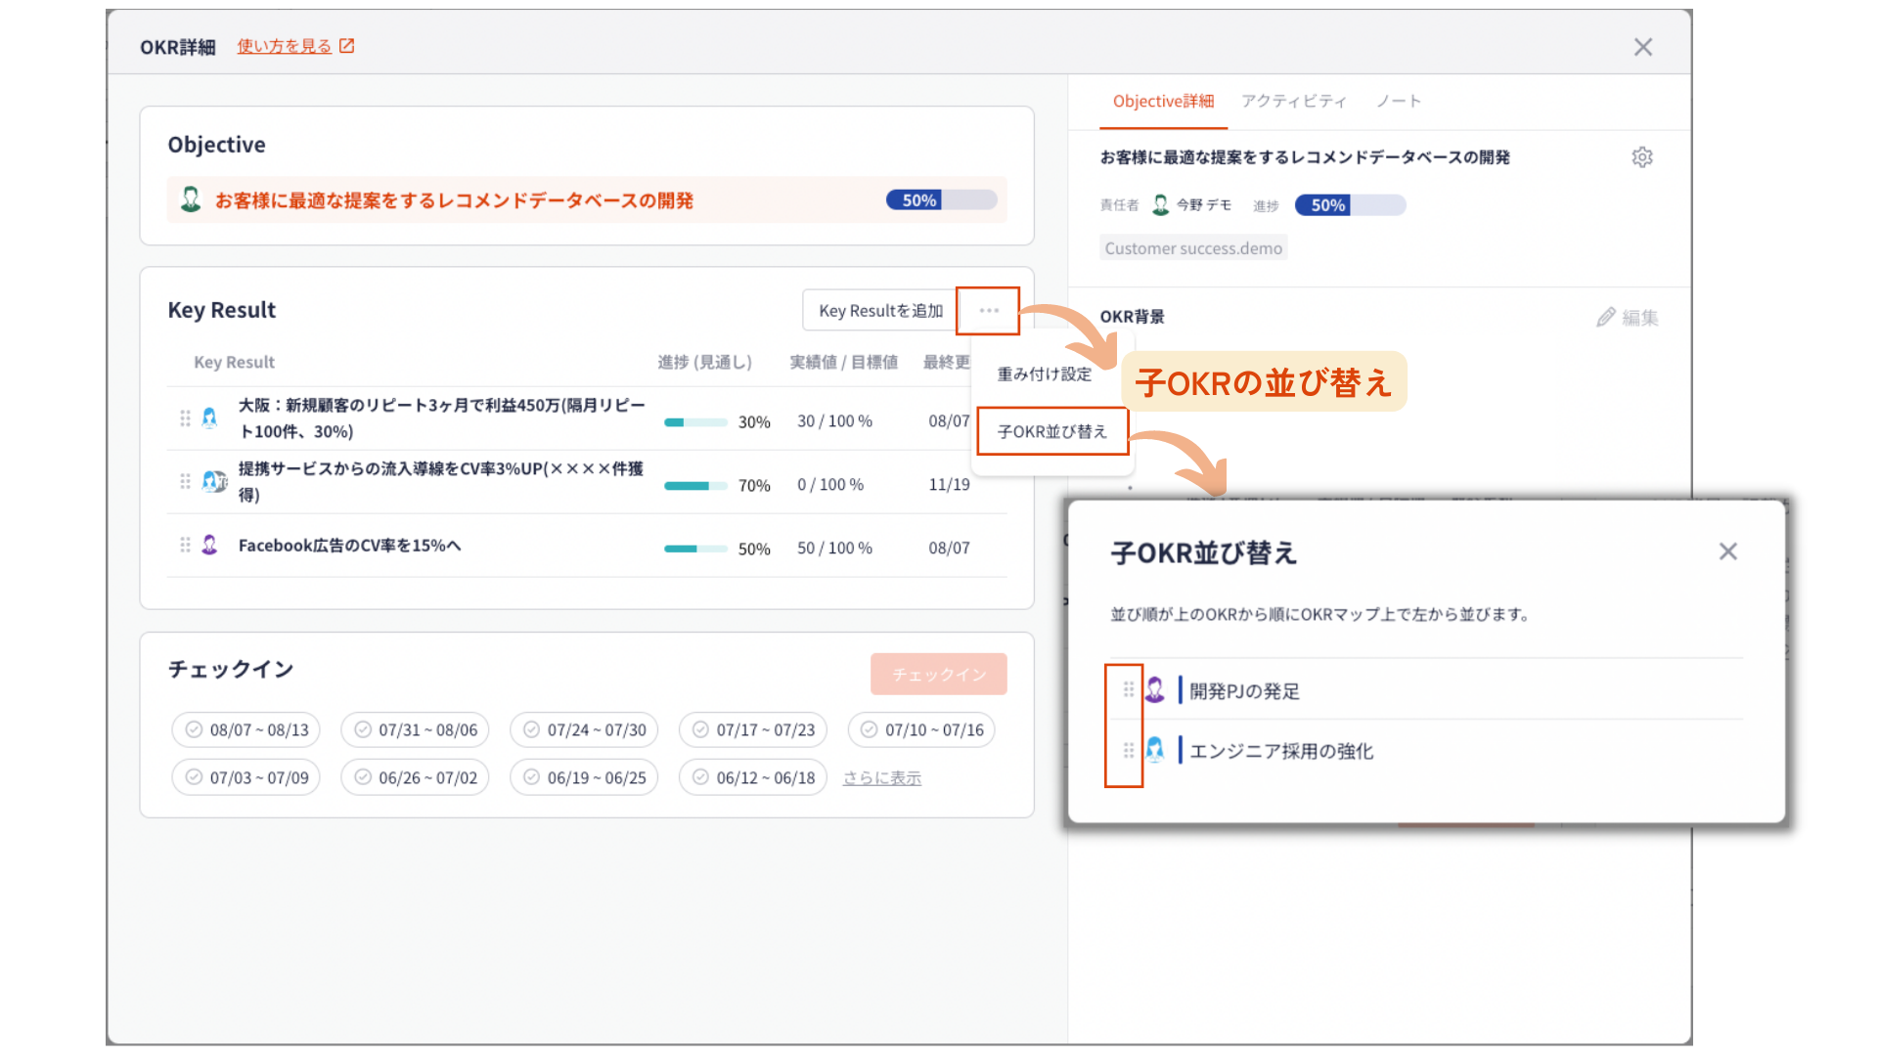Click owner avatar next to 今野 デモ
This screenshot has height=1056, width=1878.
[x=1160, y=204]
